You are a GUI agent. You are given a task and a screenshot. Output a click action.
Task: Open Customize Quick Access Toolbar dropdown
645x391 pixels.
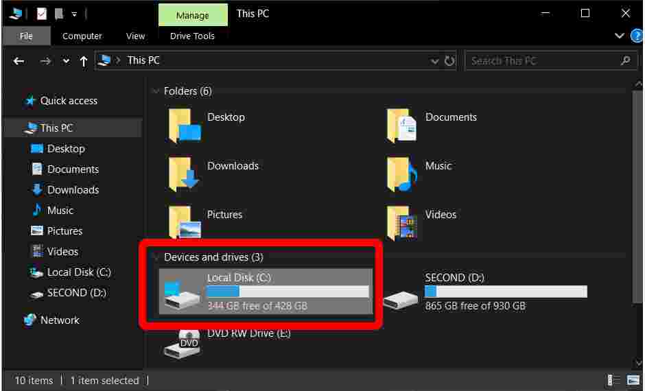pyautogui.click(x=74, y=14)
